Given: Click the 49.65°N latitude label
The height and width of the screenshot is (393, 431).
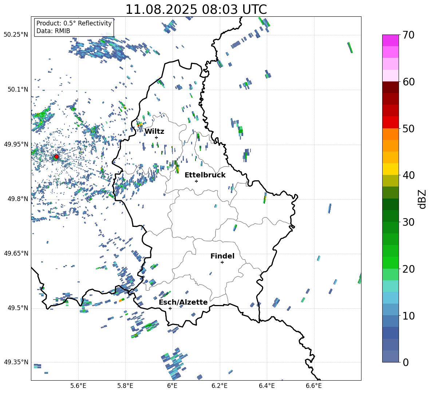Looking at the screenshot, I should (x=16, y=254).
